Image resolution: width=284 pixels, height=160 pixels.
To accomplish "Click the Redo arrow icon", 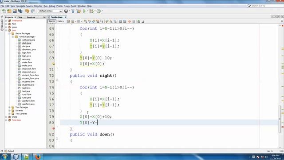I will 33,11.
